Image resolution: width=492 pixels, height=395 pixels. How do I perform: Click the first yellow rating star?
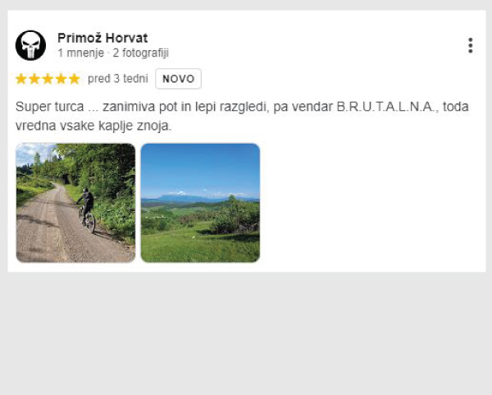(x=21, y=79)
